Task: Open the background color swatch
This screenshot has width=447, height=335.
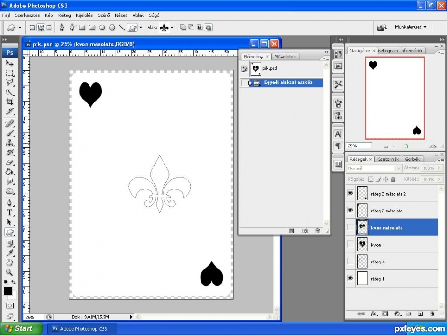Action: coord(14,297)
